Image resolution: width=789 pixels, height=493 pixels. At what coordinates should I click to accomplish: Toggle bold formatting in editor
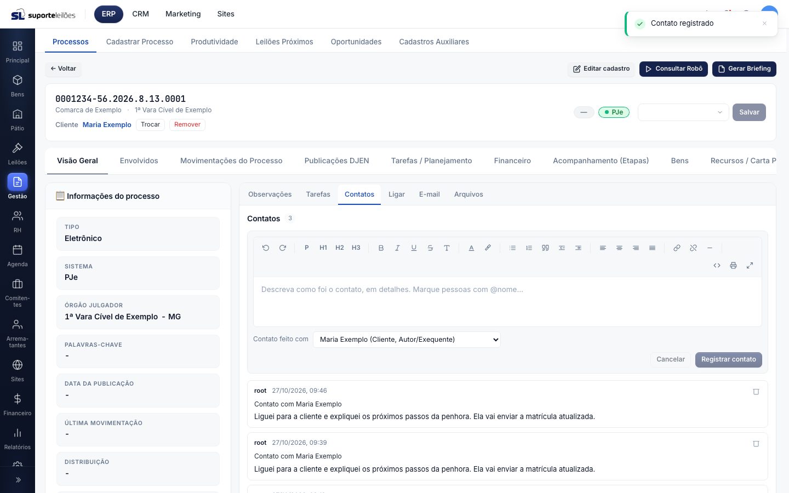click(381, 248)
